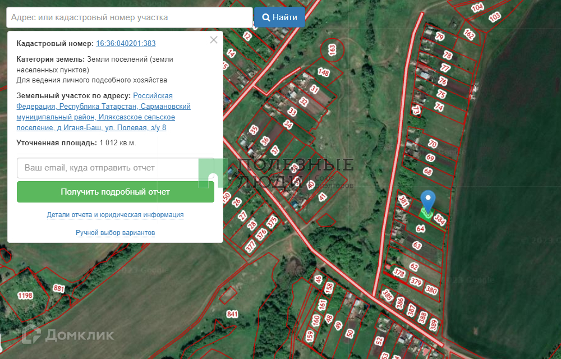This screenshot has width=561, height=359.
Task: Select parcel 160 on the map
Action: (316, 320)
